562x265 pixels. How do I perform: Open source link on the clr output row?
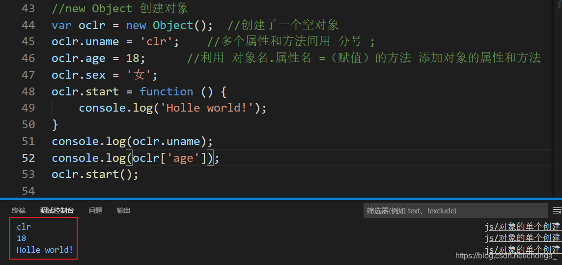522,227
